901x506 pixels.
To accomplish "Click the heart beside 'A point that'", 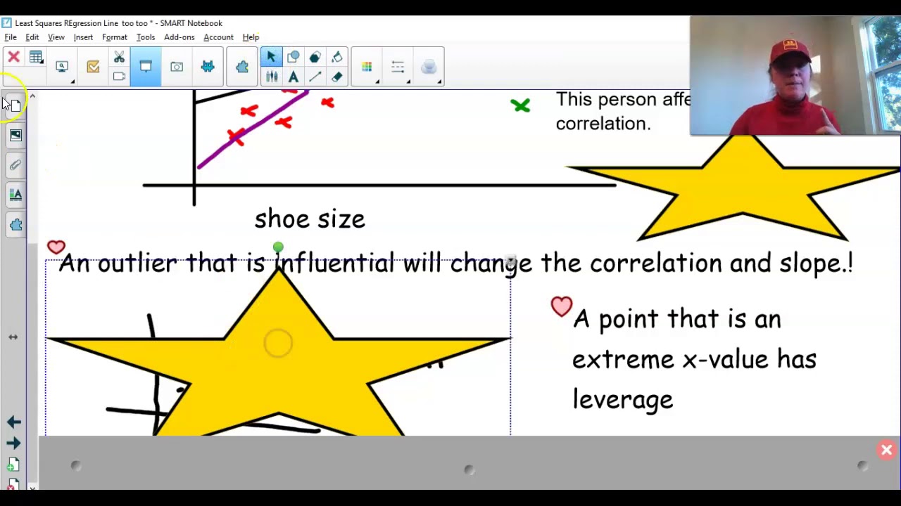I will 562,306.
